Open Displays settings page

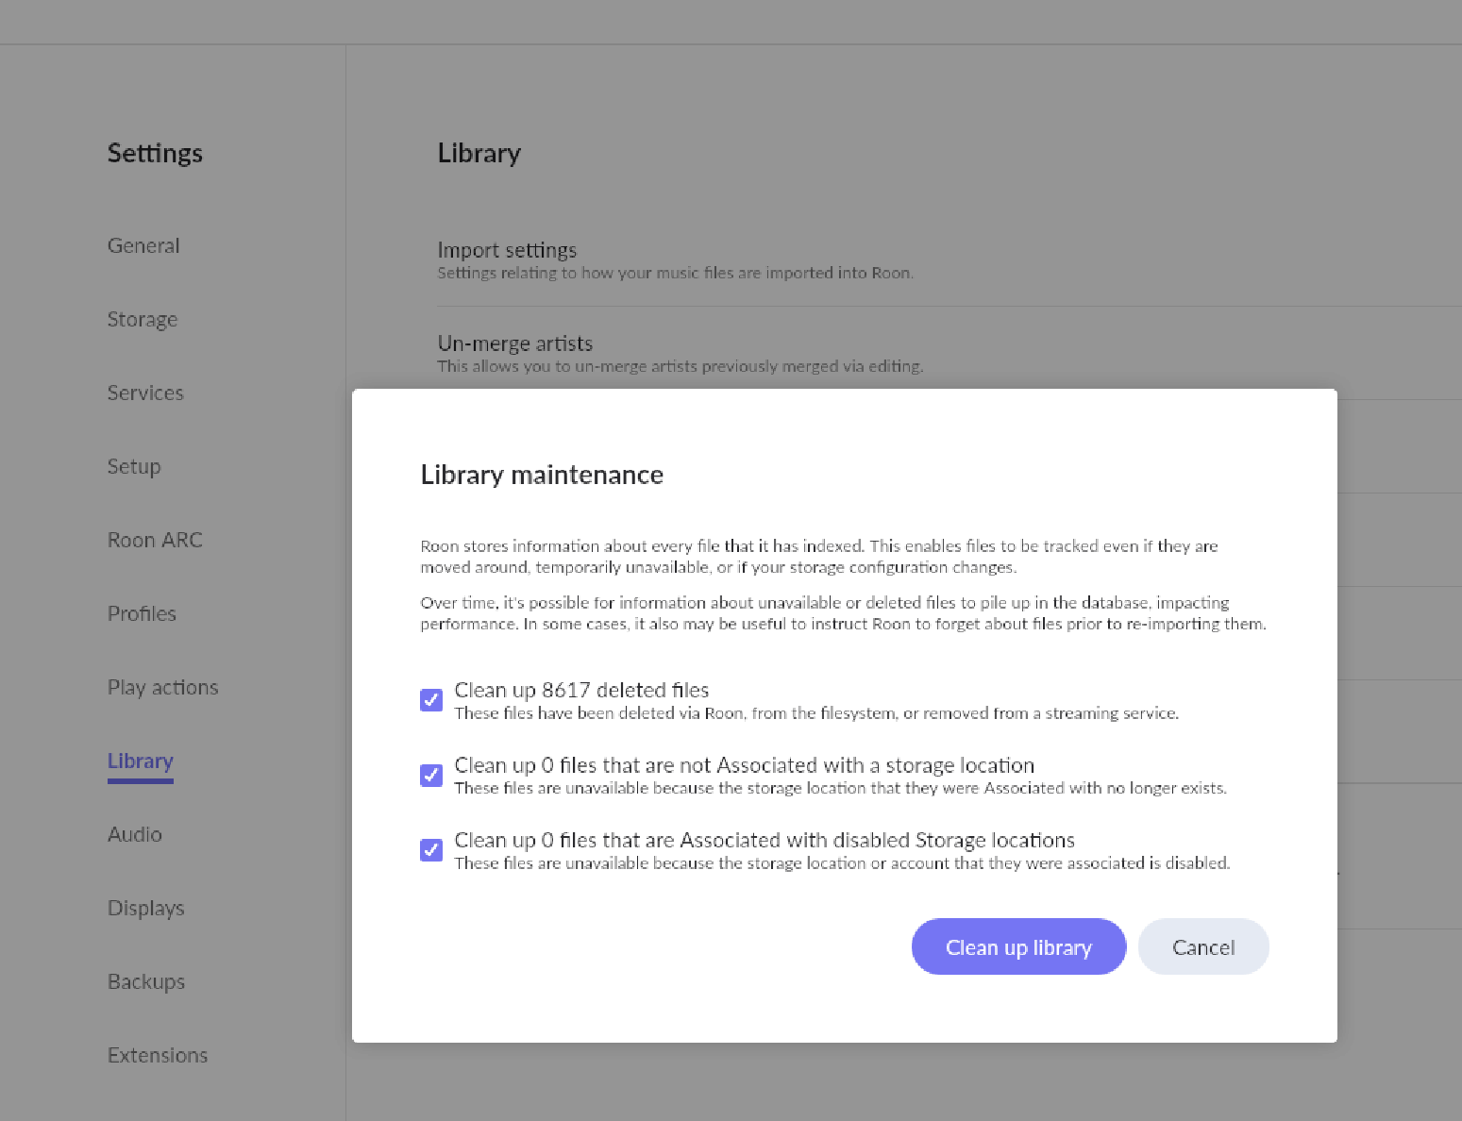tap(145, 909)
